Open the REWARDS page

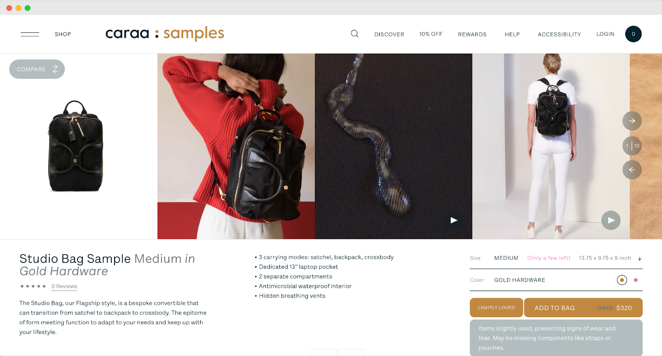[x=472, y=34]
